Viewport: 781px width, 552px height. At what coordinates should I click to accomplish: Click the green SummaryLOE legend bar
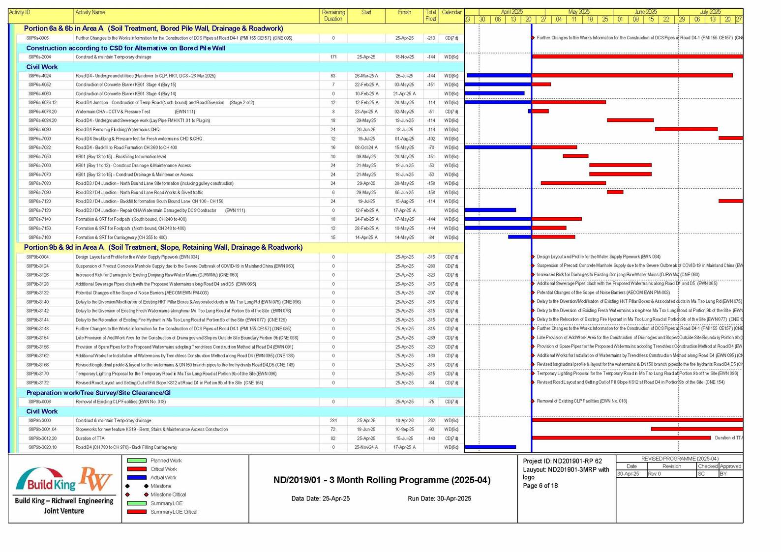[137, 503]
